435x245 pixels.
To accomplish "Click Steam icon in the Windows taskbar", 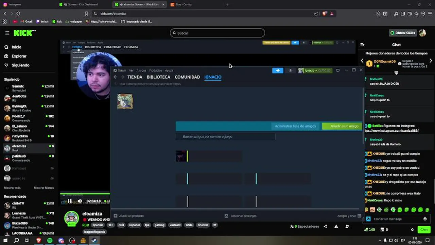I will (x=94, y=241).
